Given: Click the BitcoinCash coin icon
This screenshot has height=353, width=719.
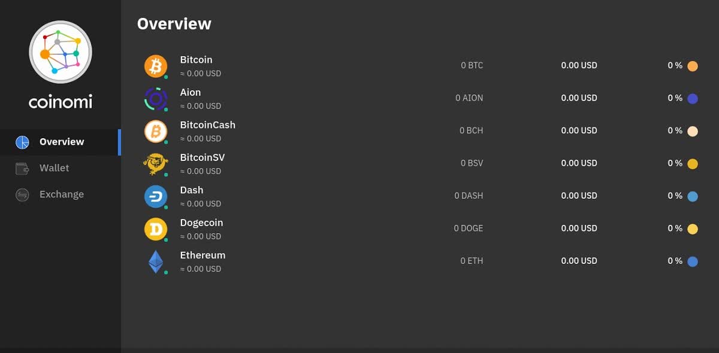Looking at the screenshot, I should coord(156,131).
